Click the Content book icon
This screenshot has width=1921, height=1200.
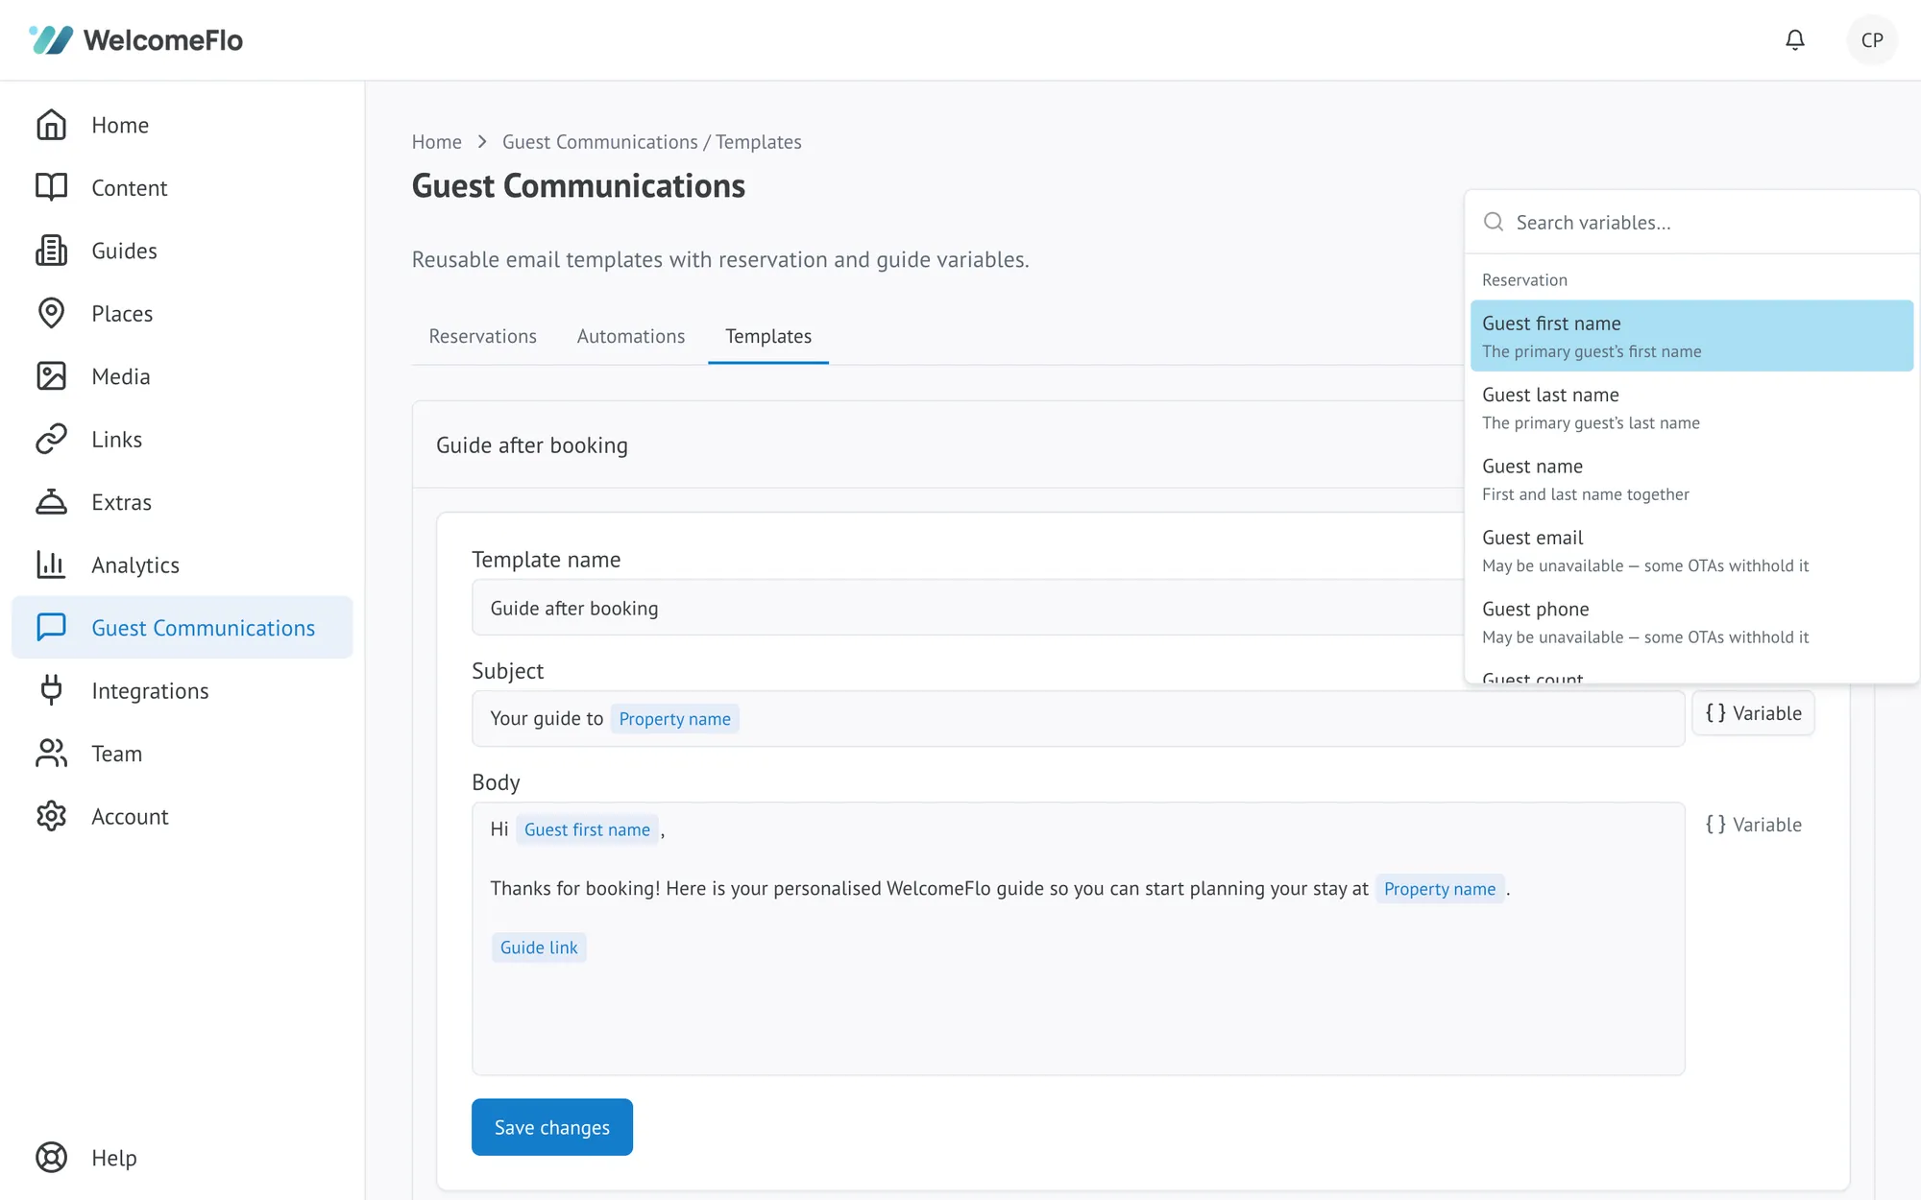(x=51, y=187)
